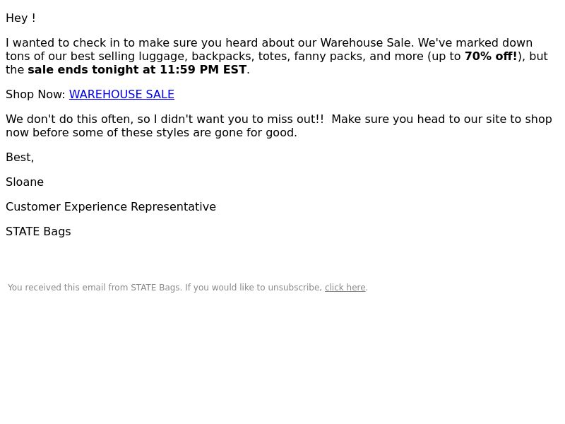The width and height of the screenshot is (565, 424).
Task: Click the 'Best,' closing line
Action: (20, 158)
